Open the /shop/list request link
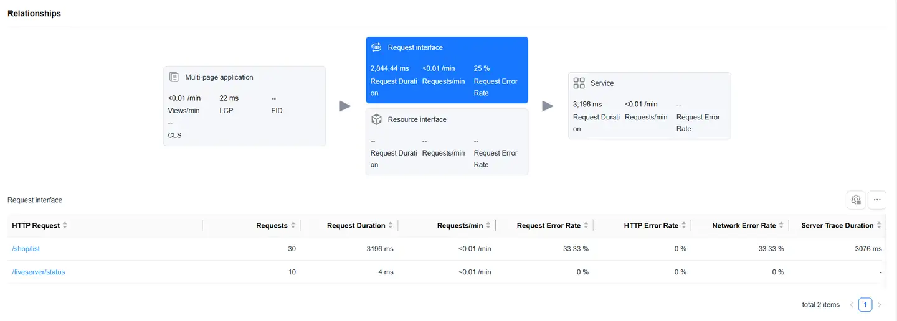This screenshot has width=897, height=321. pyautogui.click(x=26, y=249)
